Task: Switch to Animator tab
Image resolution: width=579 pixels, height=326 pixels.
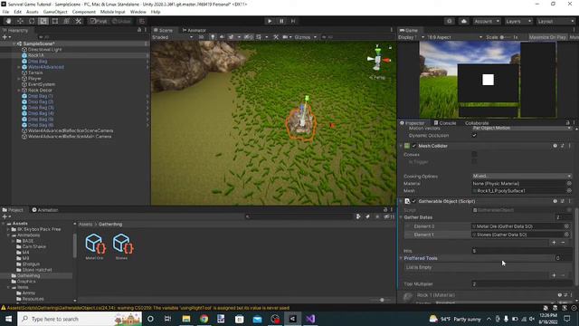Action: [x=195, y=30]
